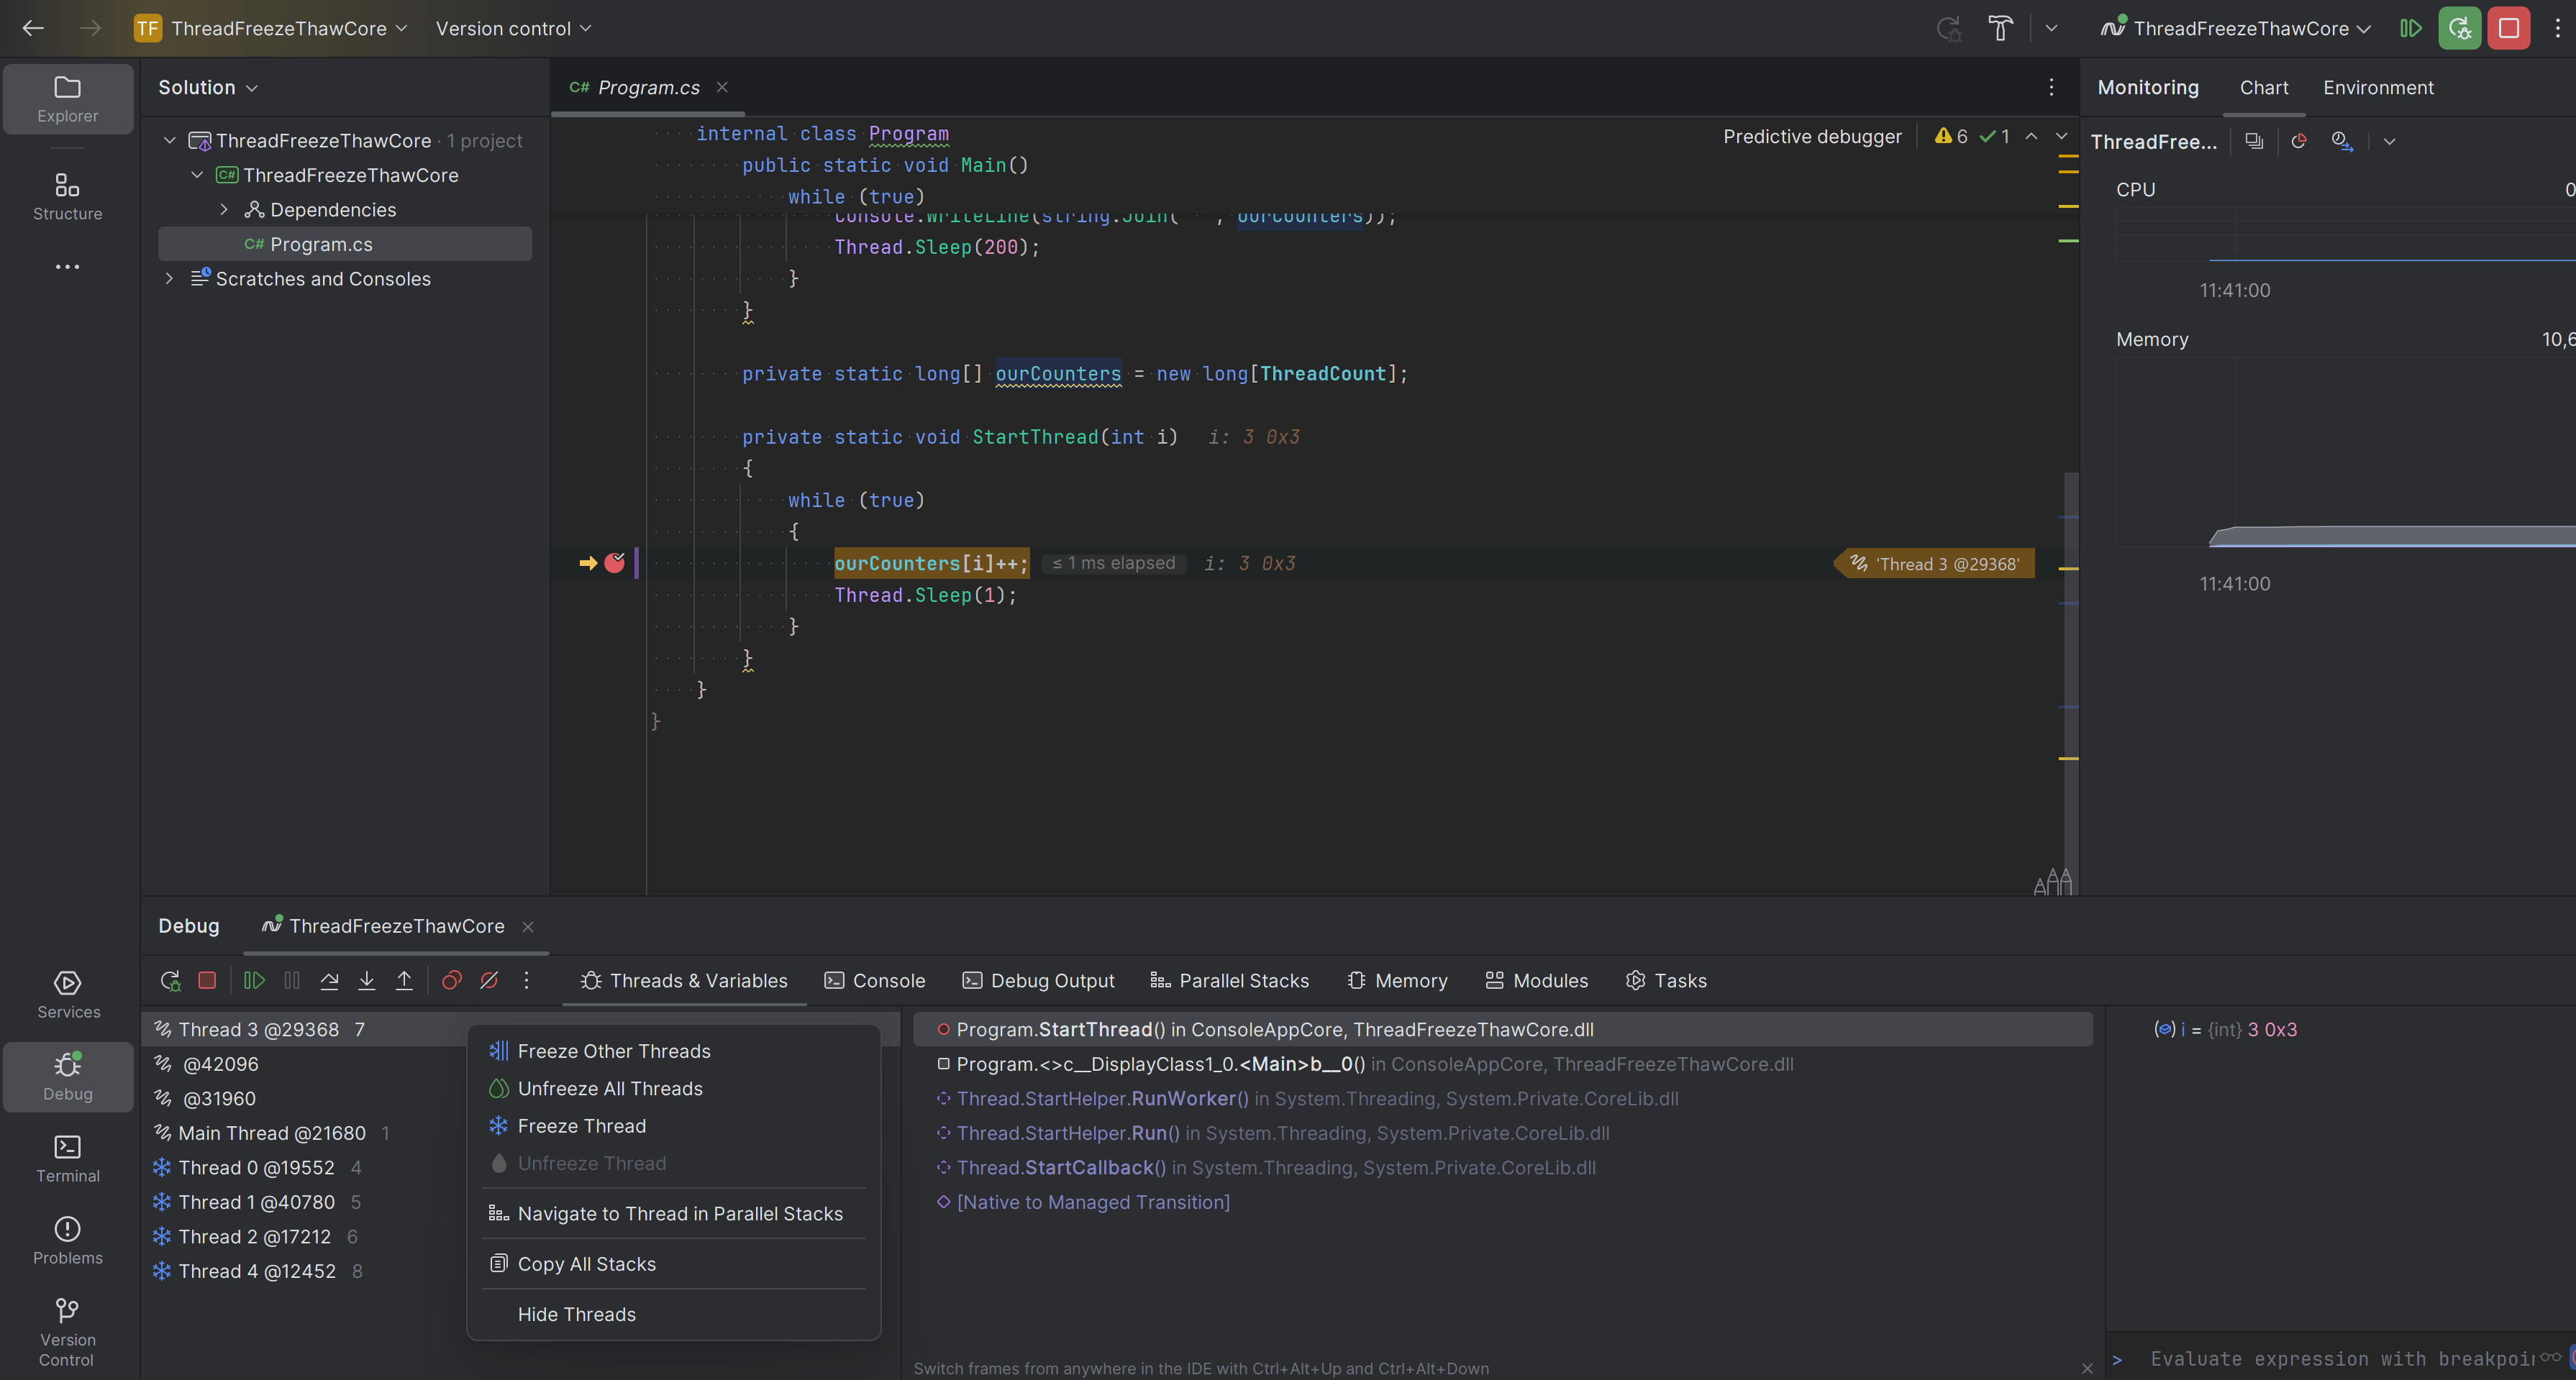
Task: Toggle the breakpoint on ourCounters line
Action: click(614, 563)
